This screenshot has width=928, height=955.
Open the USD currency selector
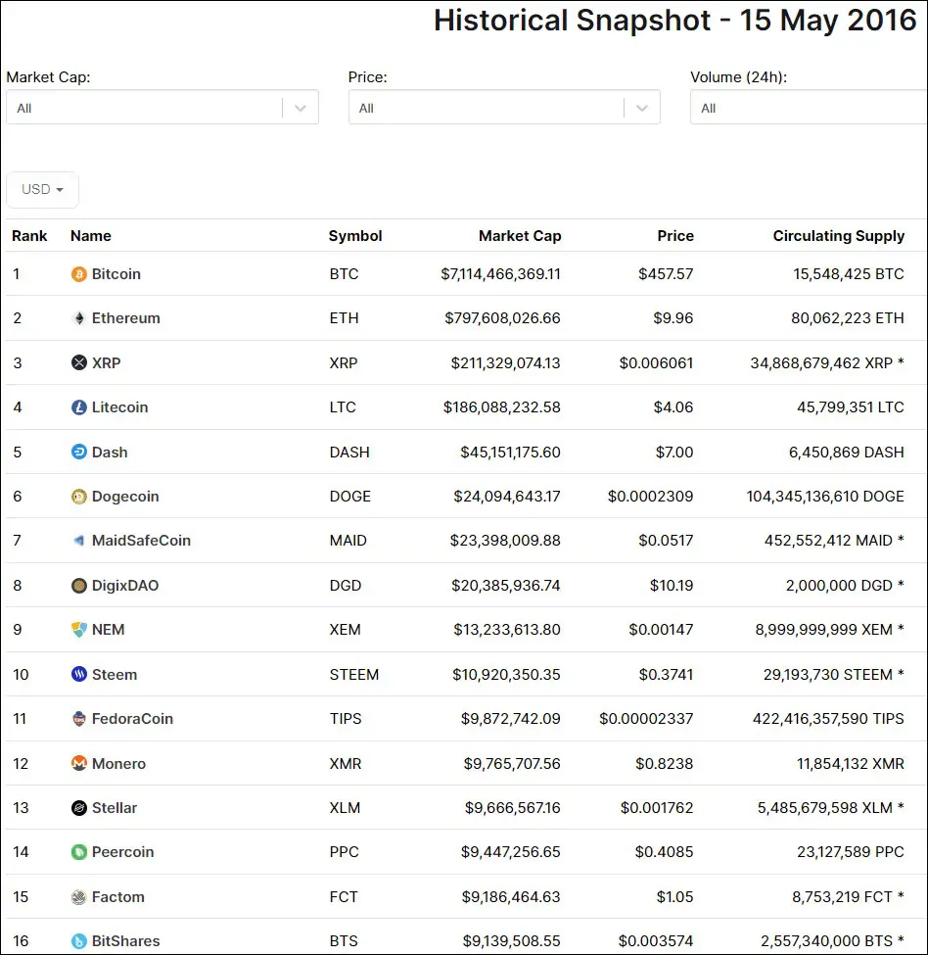coord(43,189)
